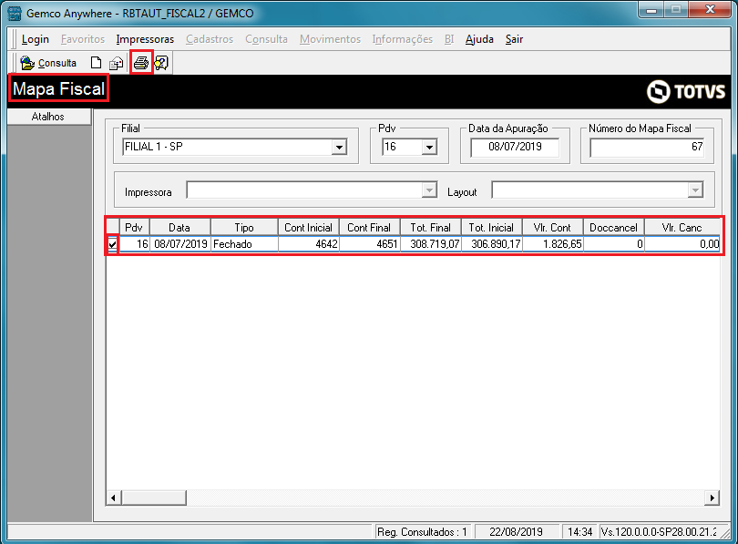738x544 pixels.
Task: Select the Fechado cell
Action: pos(244,244)
